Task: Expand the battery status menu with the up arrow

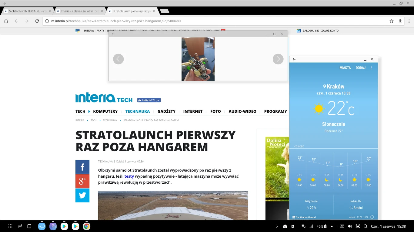Action: (332, 226)
